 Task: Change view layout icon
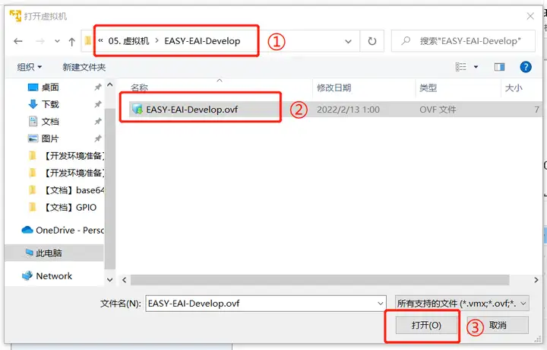click(x=461, y=66)
